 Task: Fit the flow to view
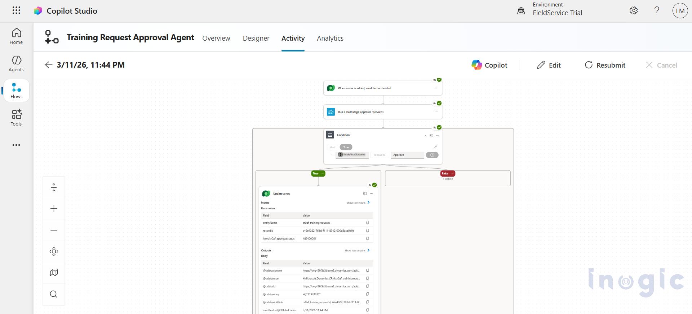(x=54, y=251)
